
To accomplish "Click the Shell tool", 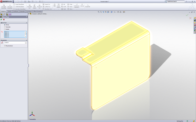I will pos(63,9).
